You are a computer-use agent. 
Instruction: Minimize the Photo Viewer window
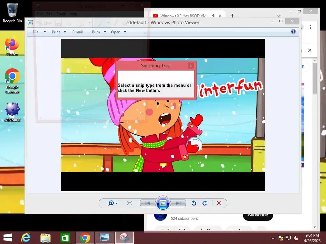[x=272, y=21]
